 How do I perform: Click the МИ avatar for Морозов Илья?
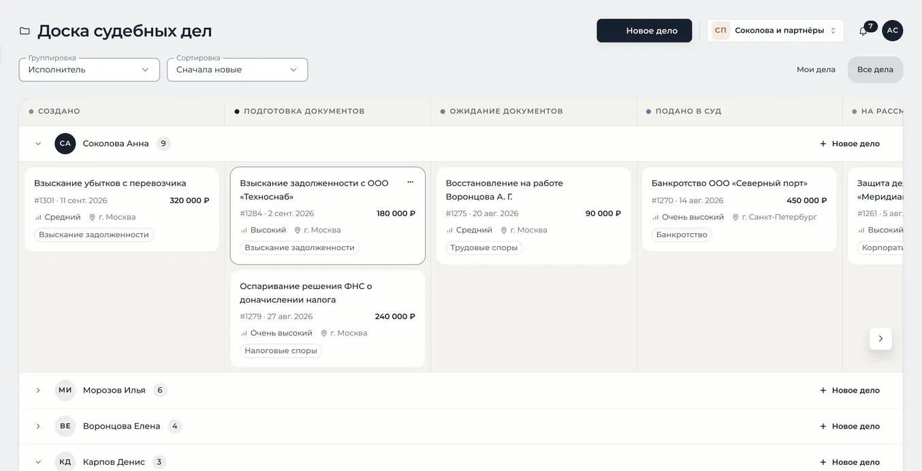point(65,391)
